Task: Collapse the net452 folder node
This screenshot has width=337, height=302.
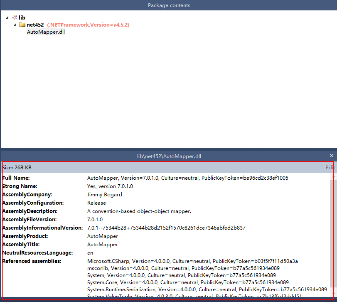Action: (x=15, y=25)
